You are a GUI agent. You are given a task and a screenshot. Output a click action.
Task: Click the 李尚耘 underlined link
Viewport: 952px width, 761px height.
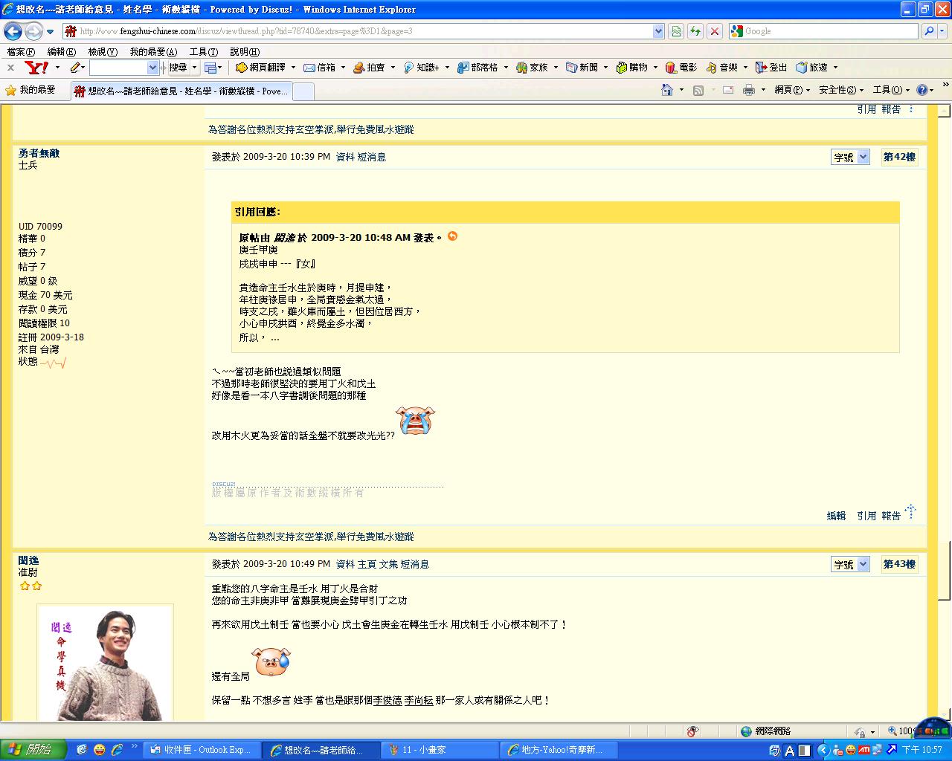click(x=418, y=700)
